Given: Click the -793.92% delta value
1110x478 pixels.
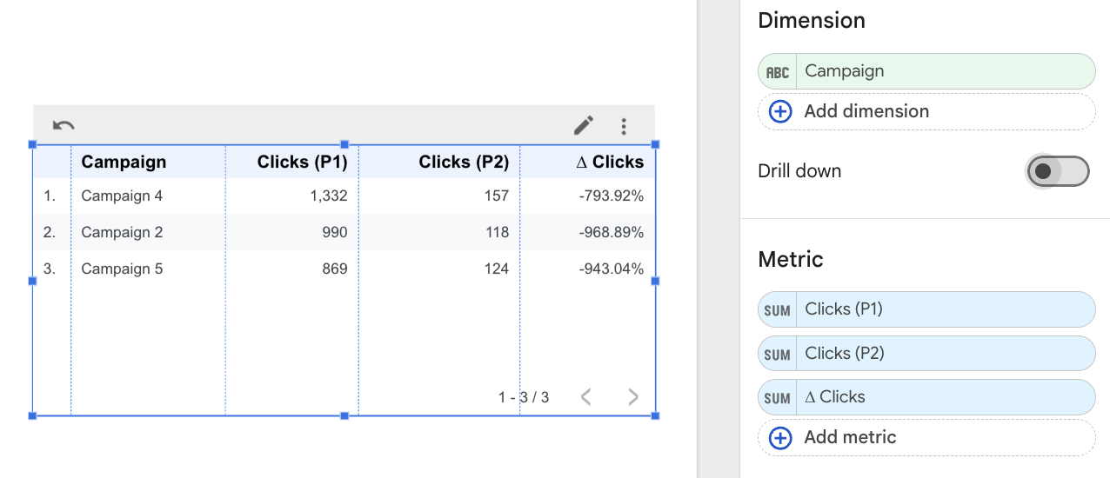Looking at the screenshot, I should click(x=612, y=196).
